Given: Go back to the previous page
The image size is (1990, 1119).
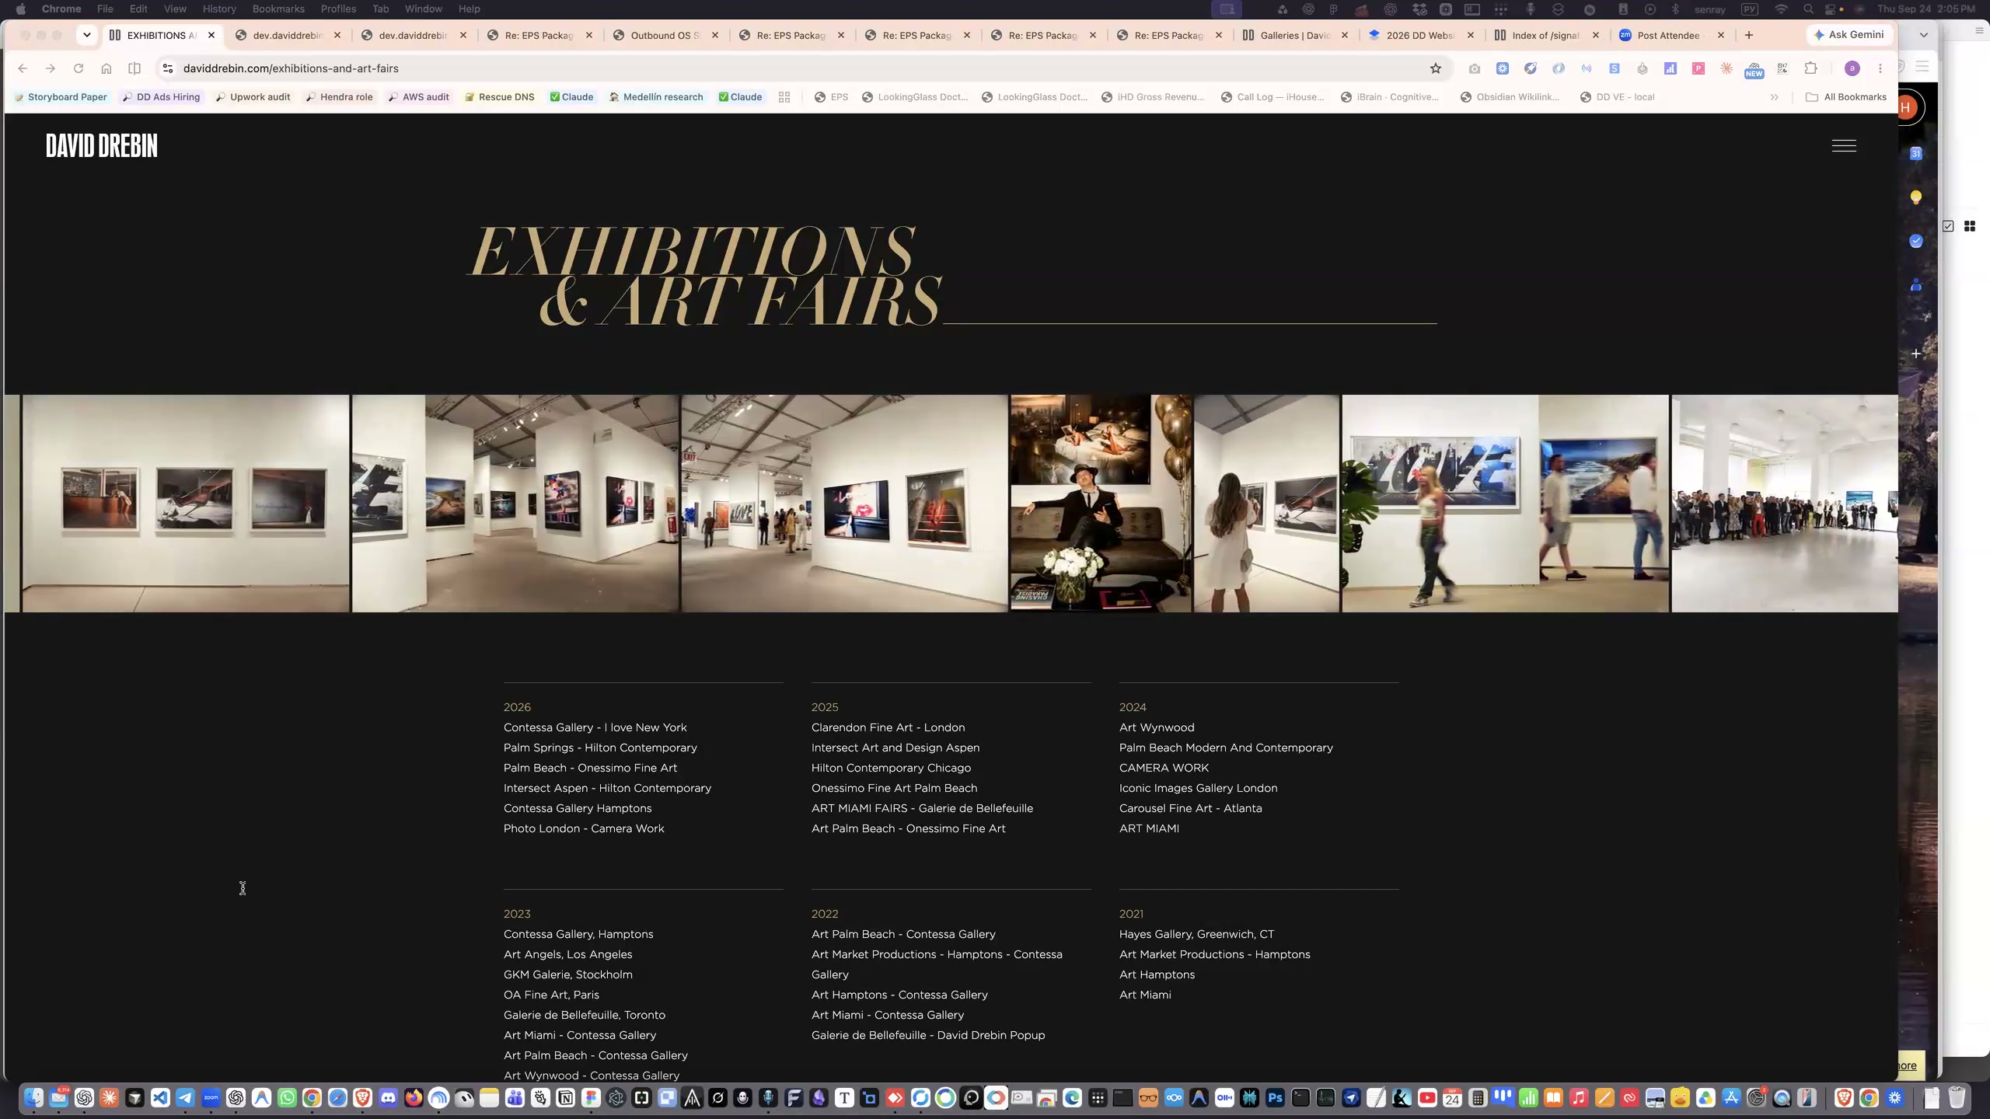Looking at the screenshot, I should (x=23, y=68).
